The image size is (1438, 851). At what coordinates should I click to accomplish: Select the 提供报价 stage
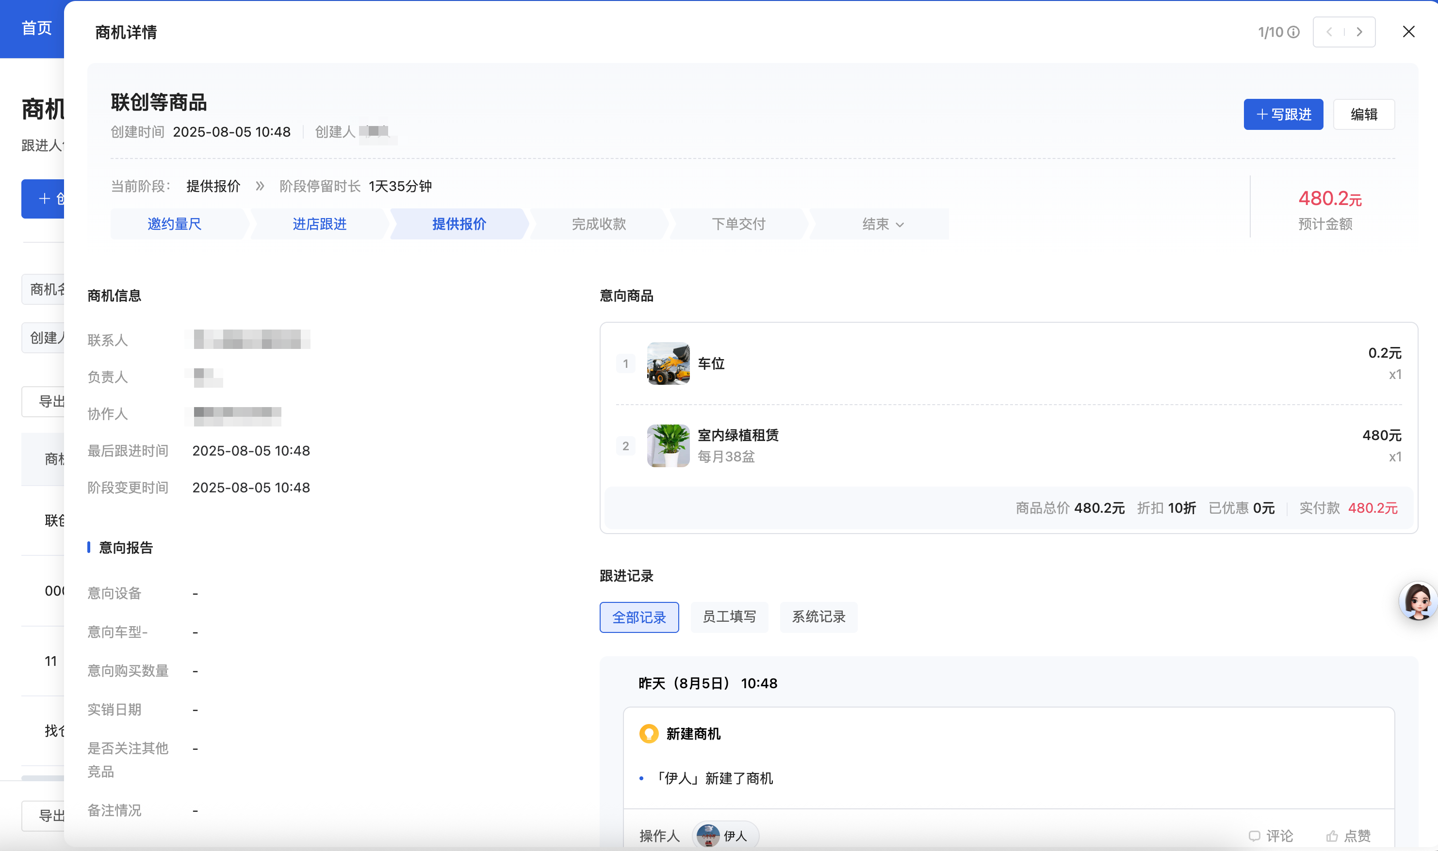[x=459, y=223]
